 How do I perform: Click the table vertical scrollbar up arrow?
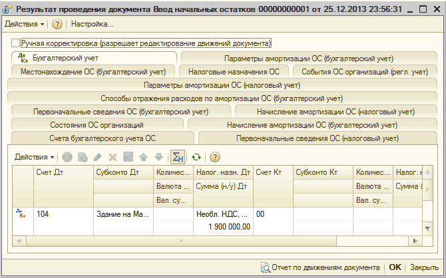pyautogui.click(x=427, y=172)
